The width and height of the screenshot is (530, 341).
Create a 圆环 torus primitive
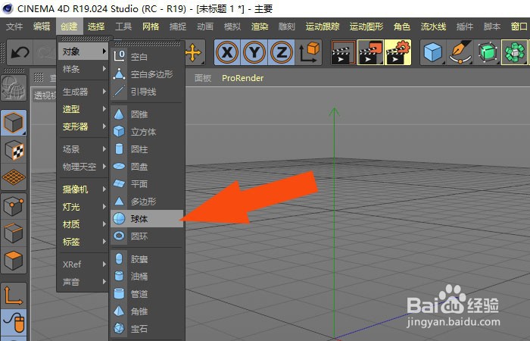pos(147,236)
